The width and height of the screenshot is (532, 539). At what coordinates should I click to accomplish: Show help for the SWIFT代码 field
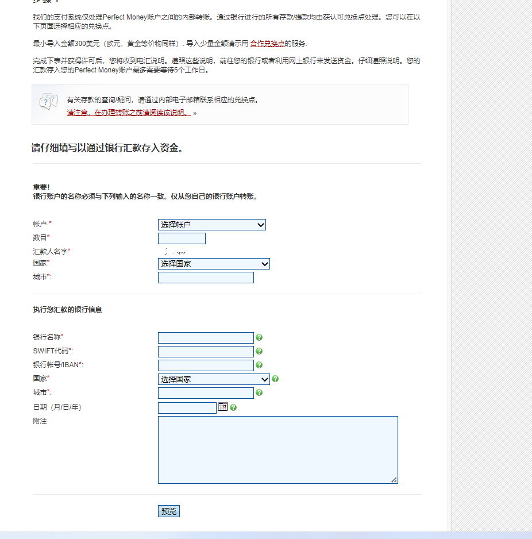259,352
